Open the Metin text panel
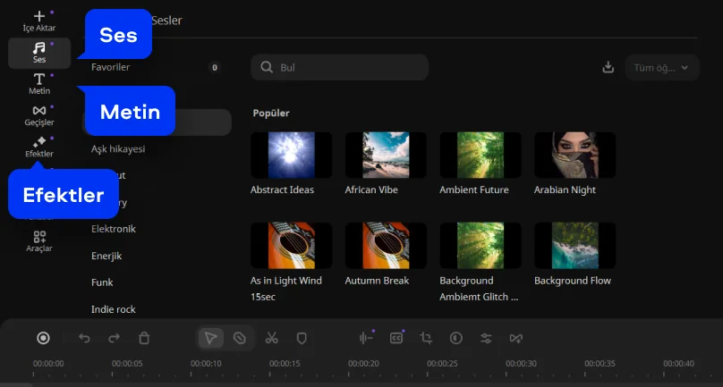The height and width of the screenshot is (387, 723). pos(39,84)
